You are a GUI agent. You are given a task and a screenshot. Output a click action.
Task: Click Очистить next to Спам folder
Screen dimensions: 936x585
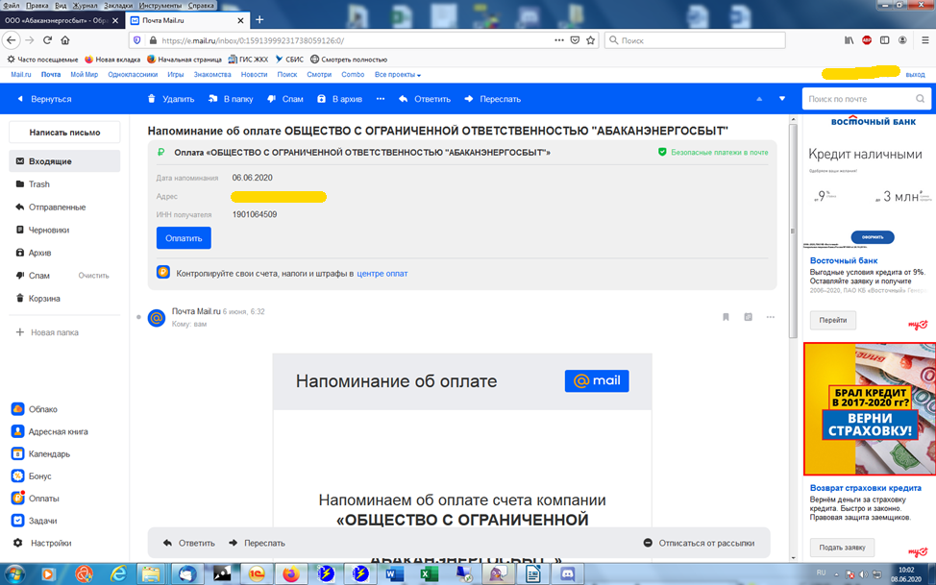94,276
